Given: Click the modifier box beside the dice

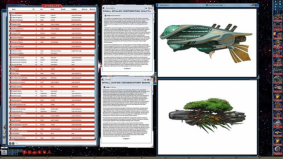Looking at the screenshot, I should pos(4,152).
